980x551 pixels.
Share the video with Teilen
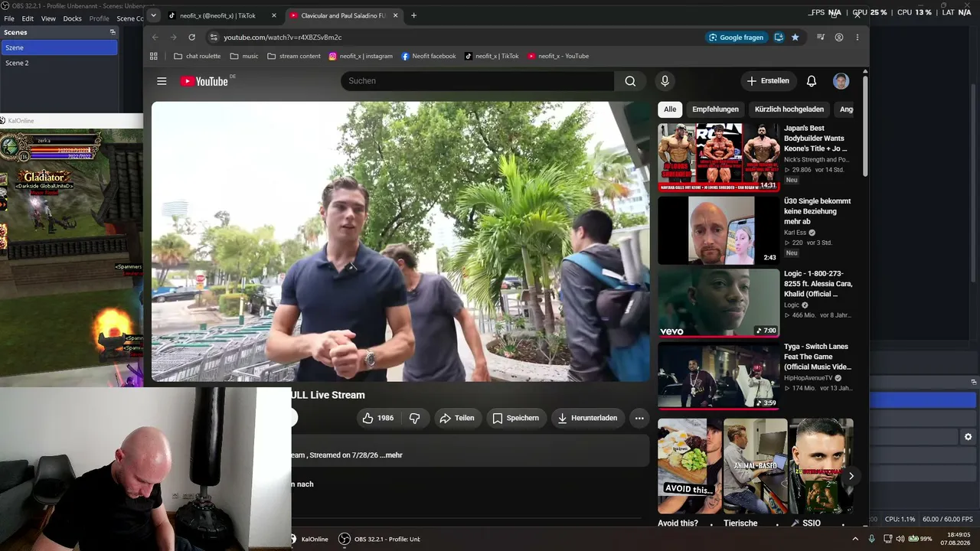(x=456, y=418)
